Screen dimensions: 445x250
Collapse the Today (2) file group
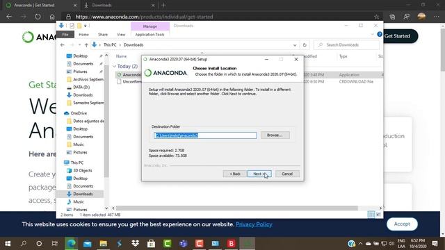(114, 67)
